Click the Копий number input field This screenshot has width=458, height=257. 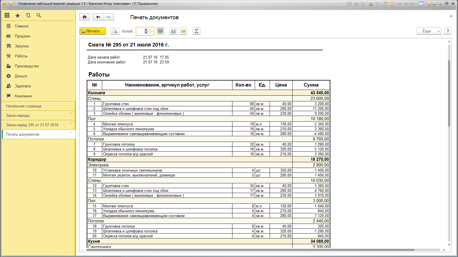point(142,31)
